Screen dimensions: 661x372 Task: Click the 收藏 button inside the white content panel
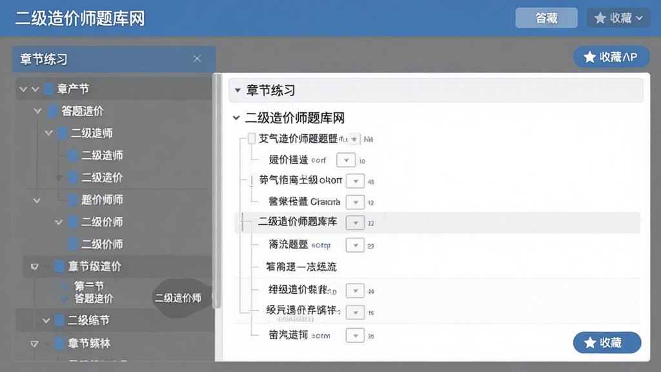607,342
